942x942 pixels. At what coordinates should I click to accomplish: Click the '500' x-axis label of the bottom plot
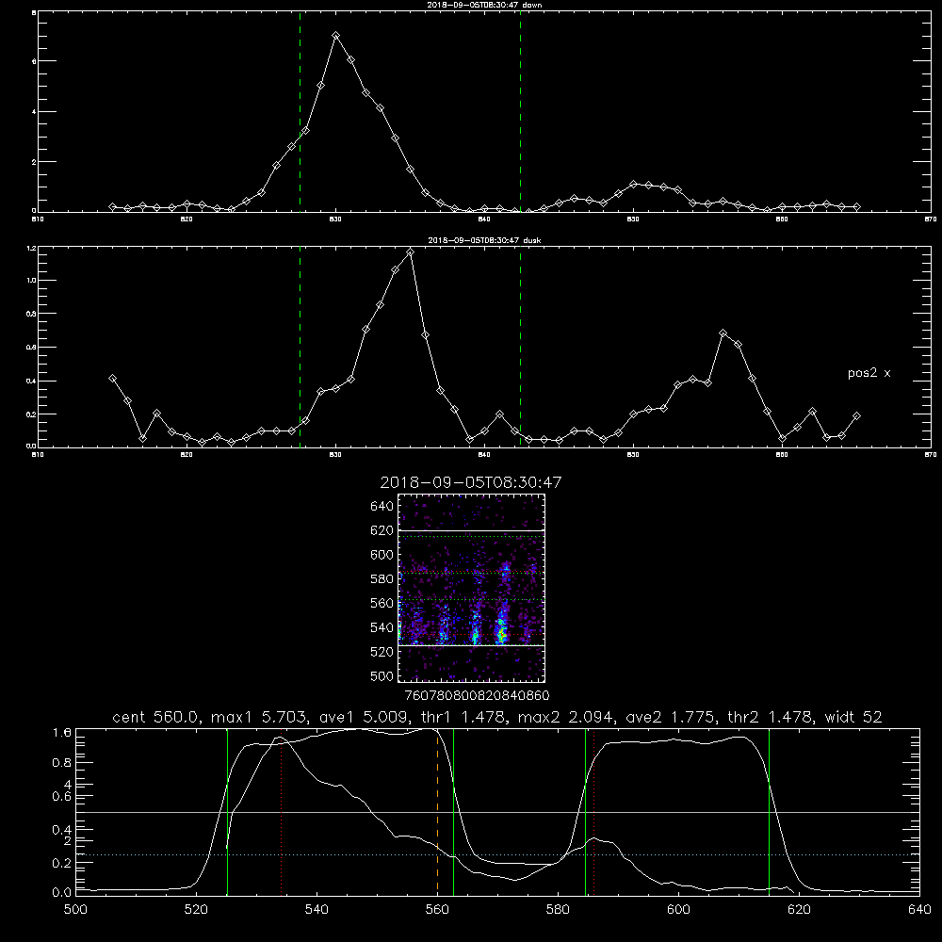point(75,910)
